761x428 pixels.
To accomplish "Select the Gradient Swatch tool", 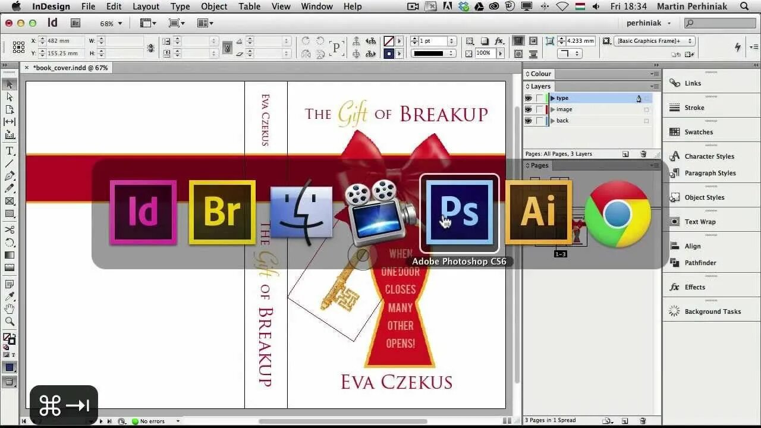I will [10, 255].
